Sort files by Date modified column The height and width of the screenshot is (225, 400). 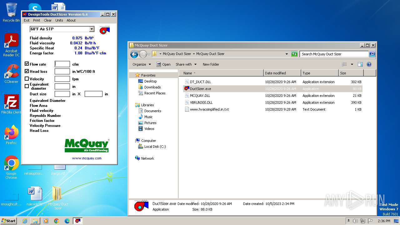282,73
